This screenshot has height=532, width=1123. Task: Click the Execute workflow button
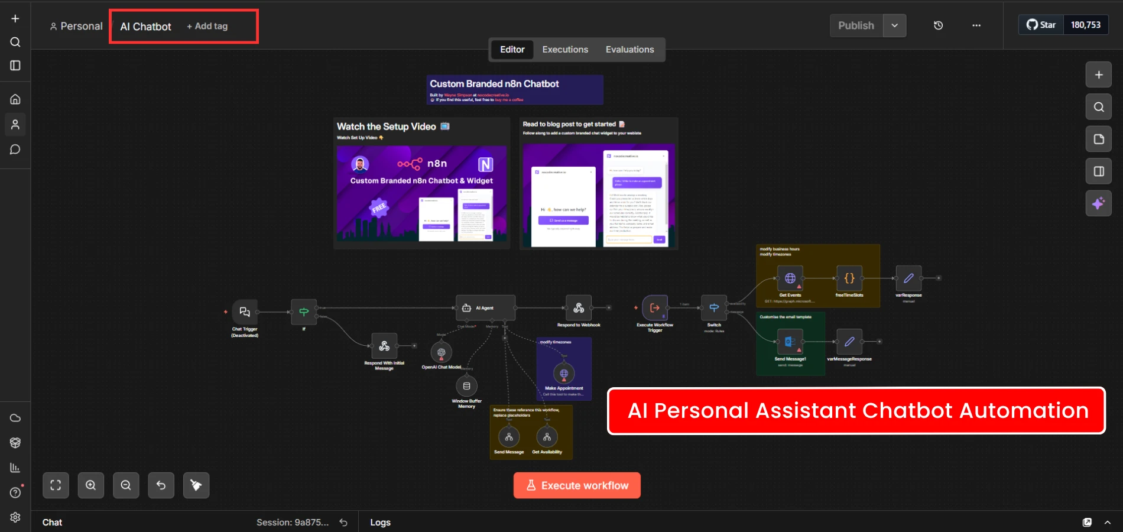pyautogui.click(x=577, y=485)
